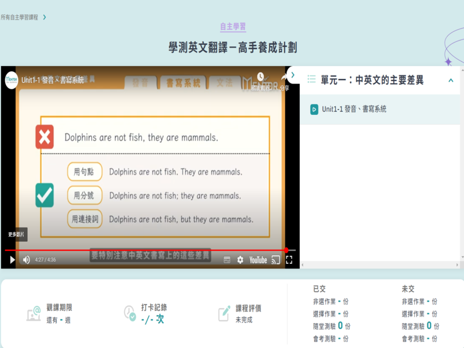Share the video via the share arrow
Image resolution: width=464 pixels, height=348 pixels.
[284, 79]
